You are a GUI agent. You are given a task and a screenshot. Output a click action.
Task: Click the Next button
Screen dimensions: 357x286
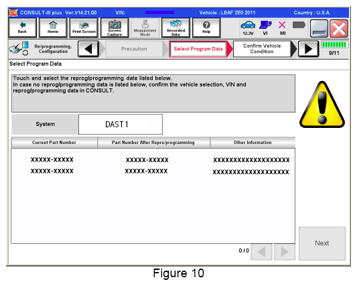point(322,243)
